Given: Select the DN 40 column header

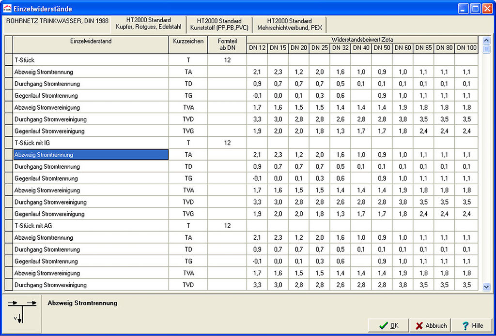Looking at the screenshot, I should [x=361, y=49].
